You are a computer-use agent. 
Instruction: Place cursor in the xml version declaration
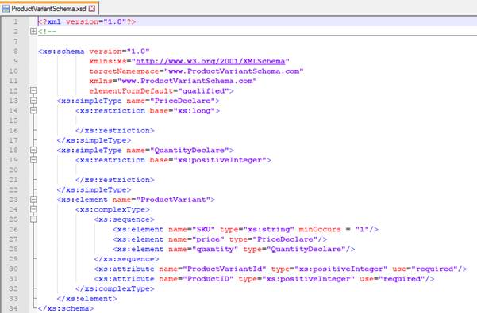pyautogui.click(x=87, y=21)
